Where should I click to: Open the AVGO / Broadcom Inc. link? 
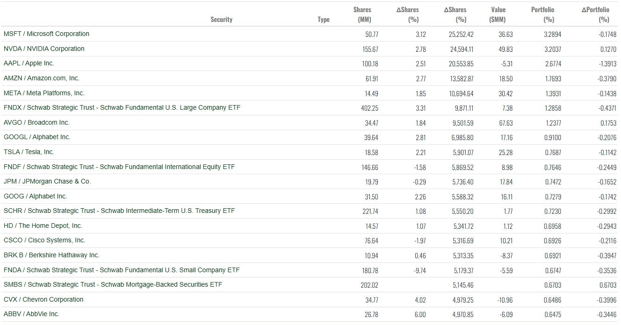[36, 122]
